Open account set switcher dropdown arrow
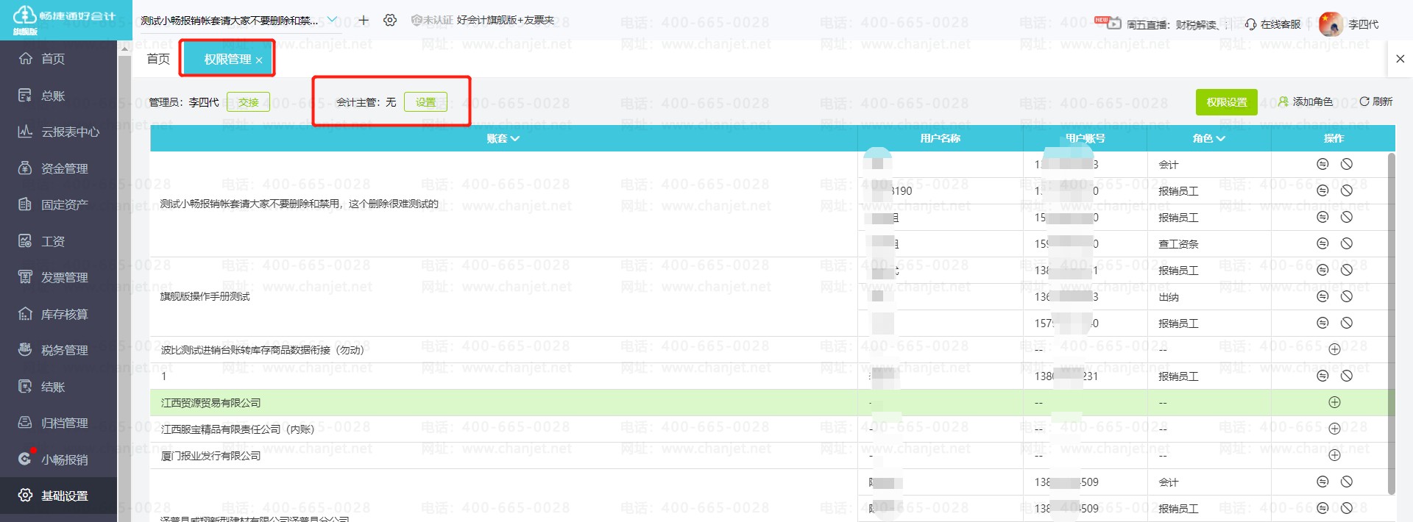Screen dimensions: 1413x522 332,20
